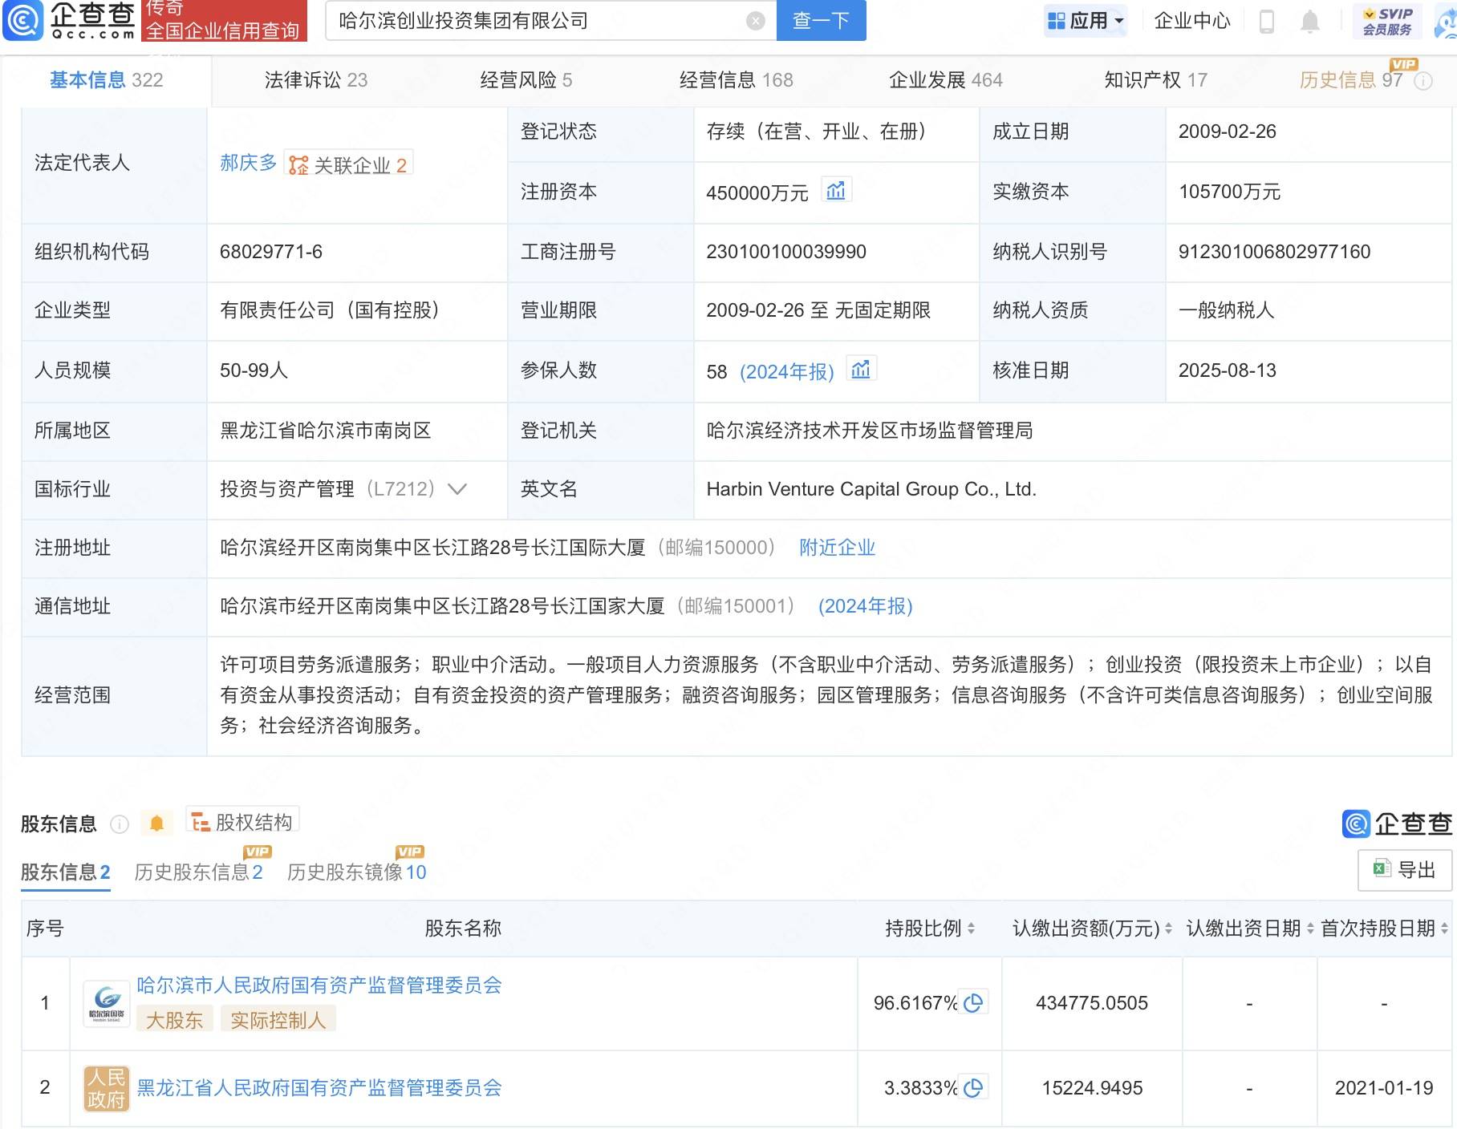Click paid-in capital 105700万元
Screen dimensions: 1457x1129
(x=1229, y=192)
